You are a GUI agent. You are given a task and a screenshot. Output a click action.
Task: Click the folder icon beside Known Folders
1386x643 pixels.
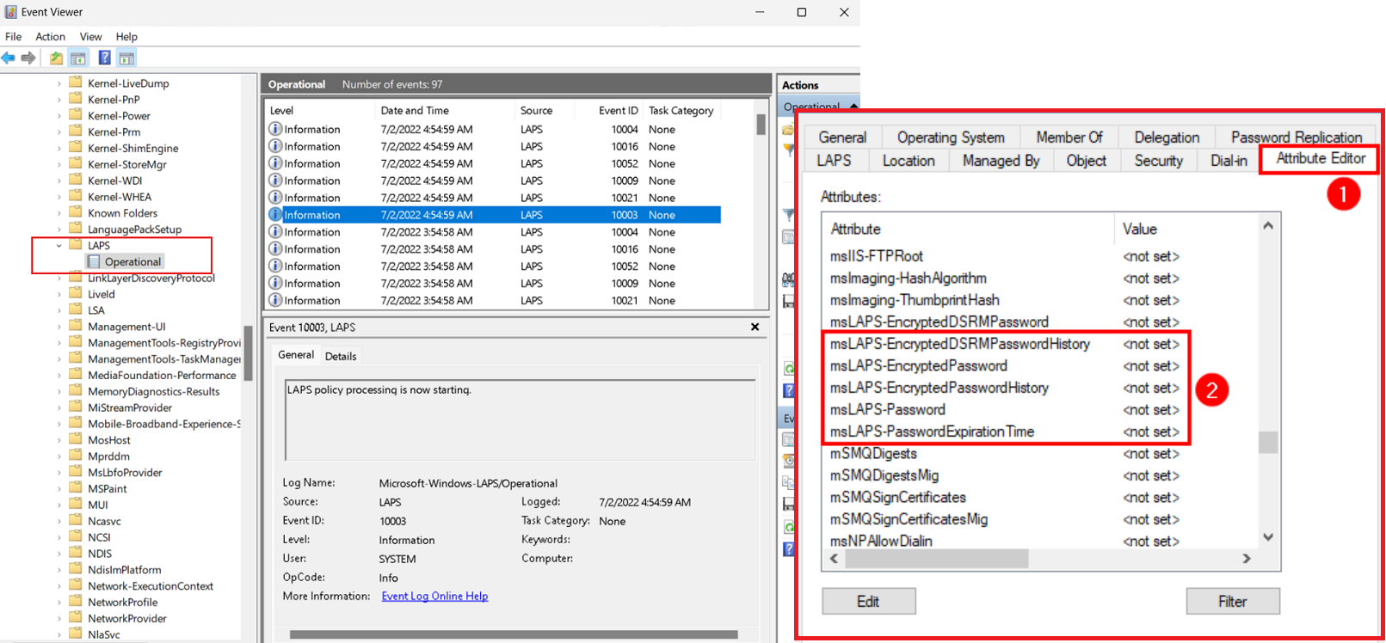point(76,212)
